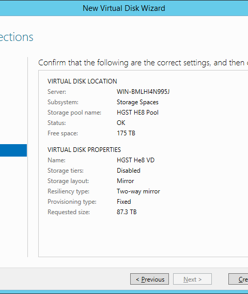The height and width of the screenshot is (294, 248).
Task: Select the highlighted blue wizard step in sidebar
Action: tap(13, 150)
